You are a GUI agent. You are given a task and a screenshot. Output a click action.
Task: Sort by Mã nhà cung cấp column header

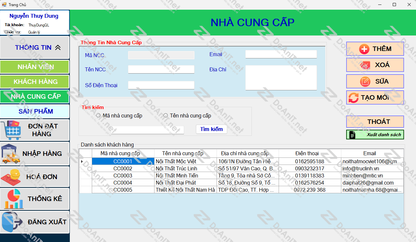(x=123, y=153)
